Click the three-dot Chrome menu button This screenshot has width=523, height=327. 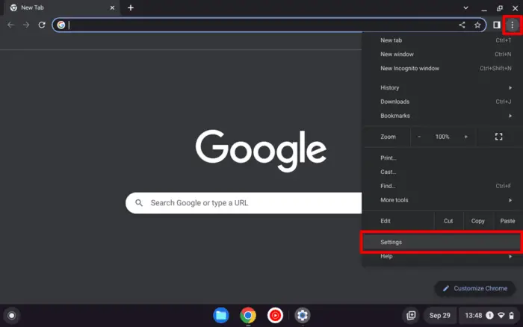point(513,25)
